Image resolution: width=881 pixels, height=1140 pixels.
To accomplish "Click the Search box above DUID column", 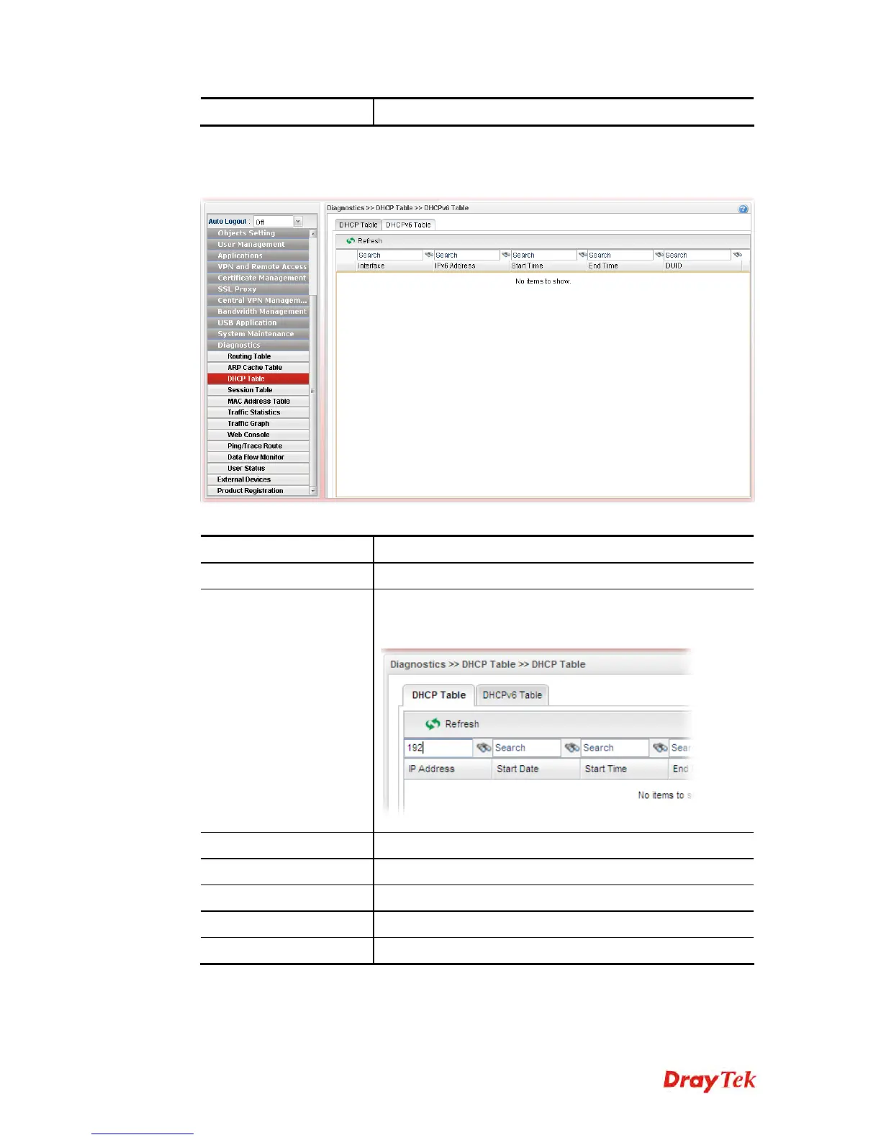I will 697,255.
